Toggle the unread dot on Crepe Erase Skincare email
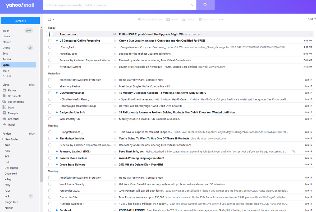The width and height of the screenshot is (316, 212). tap(57, 165)
